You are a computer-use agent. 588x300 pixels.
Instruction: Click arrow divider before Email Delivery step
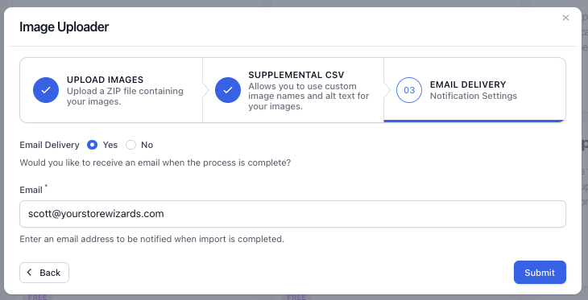(387, 90)
